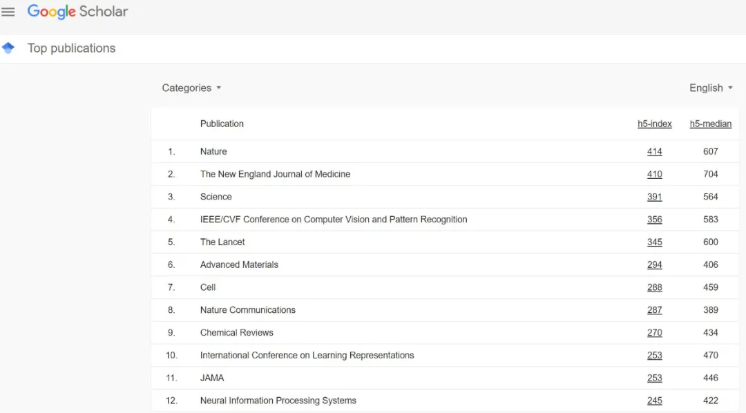This screenshot has height=413, width=746.
Task: Click Cell's h5-index value 288
Action: tap(654, 287)
